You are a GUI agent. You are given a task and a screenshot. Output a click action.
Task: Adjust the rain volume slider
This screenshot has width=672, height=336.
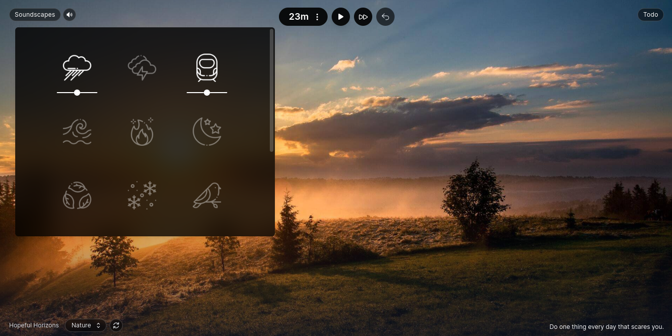coord(77,93)
